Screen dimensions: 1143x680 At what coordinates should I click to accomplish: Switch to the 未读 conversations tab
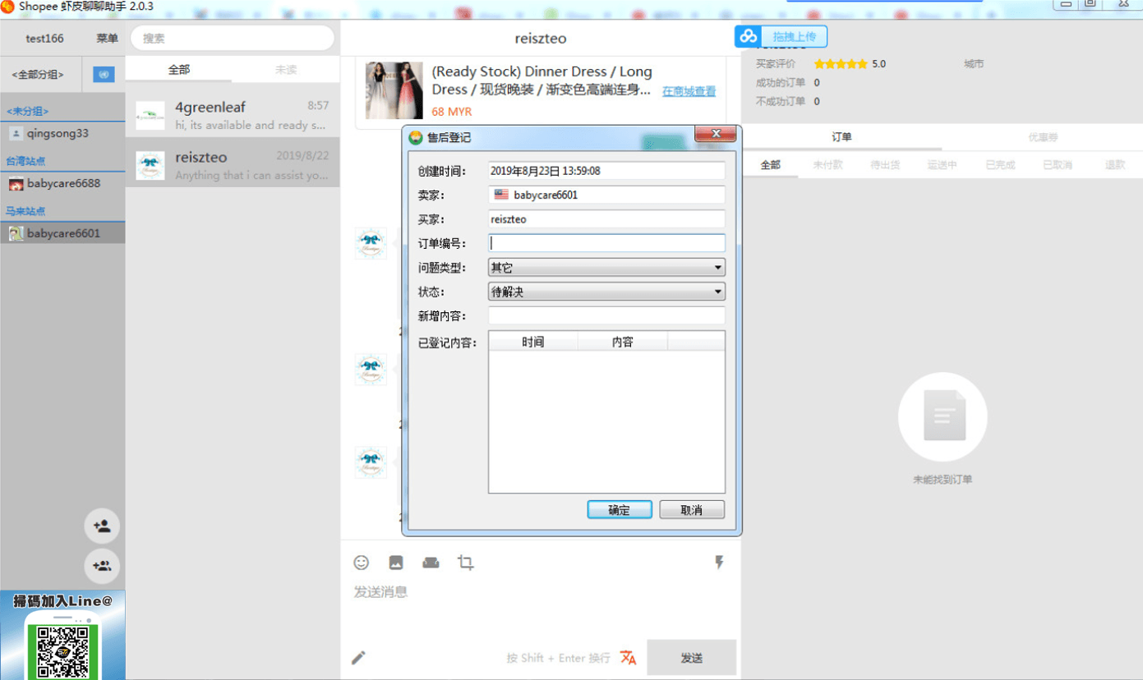tap(286, 70)
